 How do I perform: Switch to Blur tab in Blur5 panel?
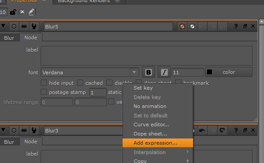(x=9, y=38)
